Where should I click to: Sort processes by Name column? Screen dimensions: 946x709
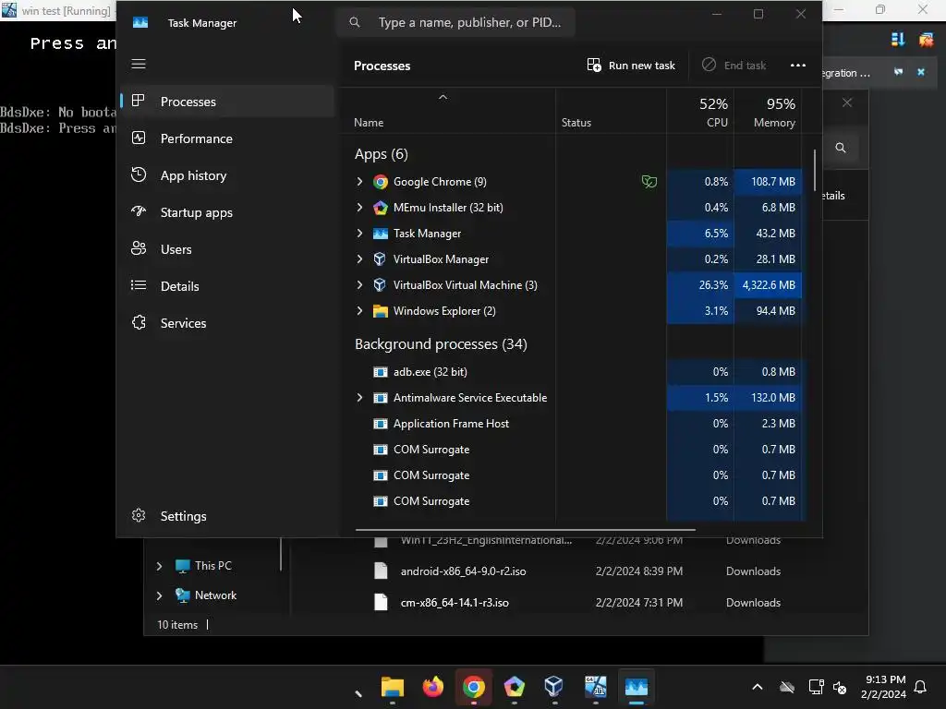369,123
